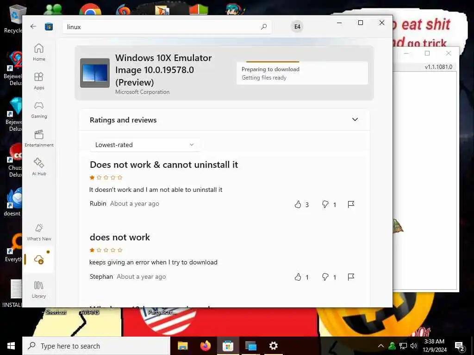Open the Lowest-rated sort dropdown

tap(145, 145)
